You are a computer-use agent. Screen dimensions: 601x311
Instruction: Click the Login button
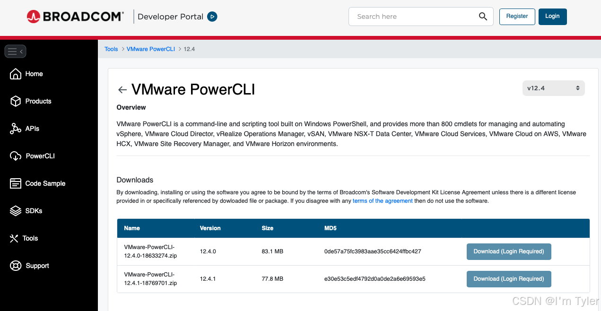click(x=552, y=17)
